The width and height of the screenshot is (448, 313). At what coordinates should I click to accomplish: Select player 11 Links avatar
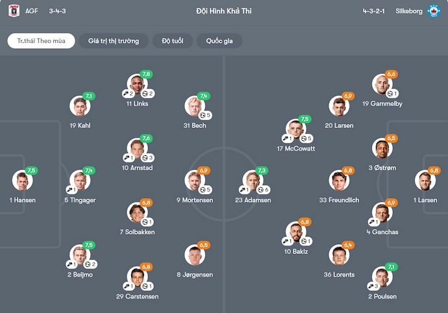point(136,86)
